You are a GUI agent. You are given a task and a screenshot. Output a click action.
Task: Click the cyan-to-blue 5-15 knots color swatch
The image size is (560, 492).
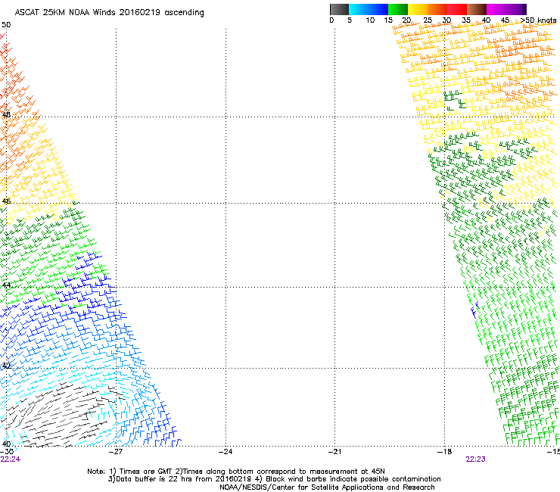tap(369, 9)
